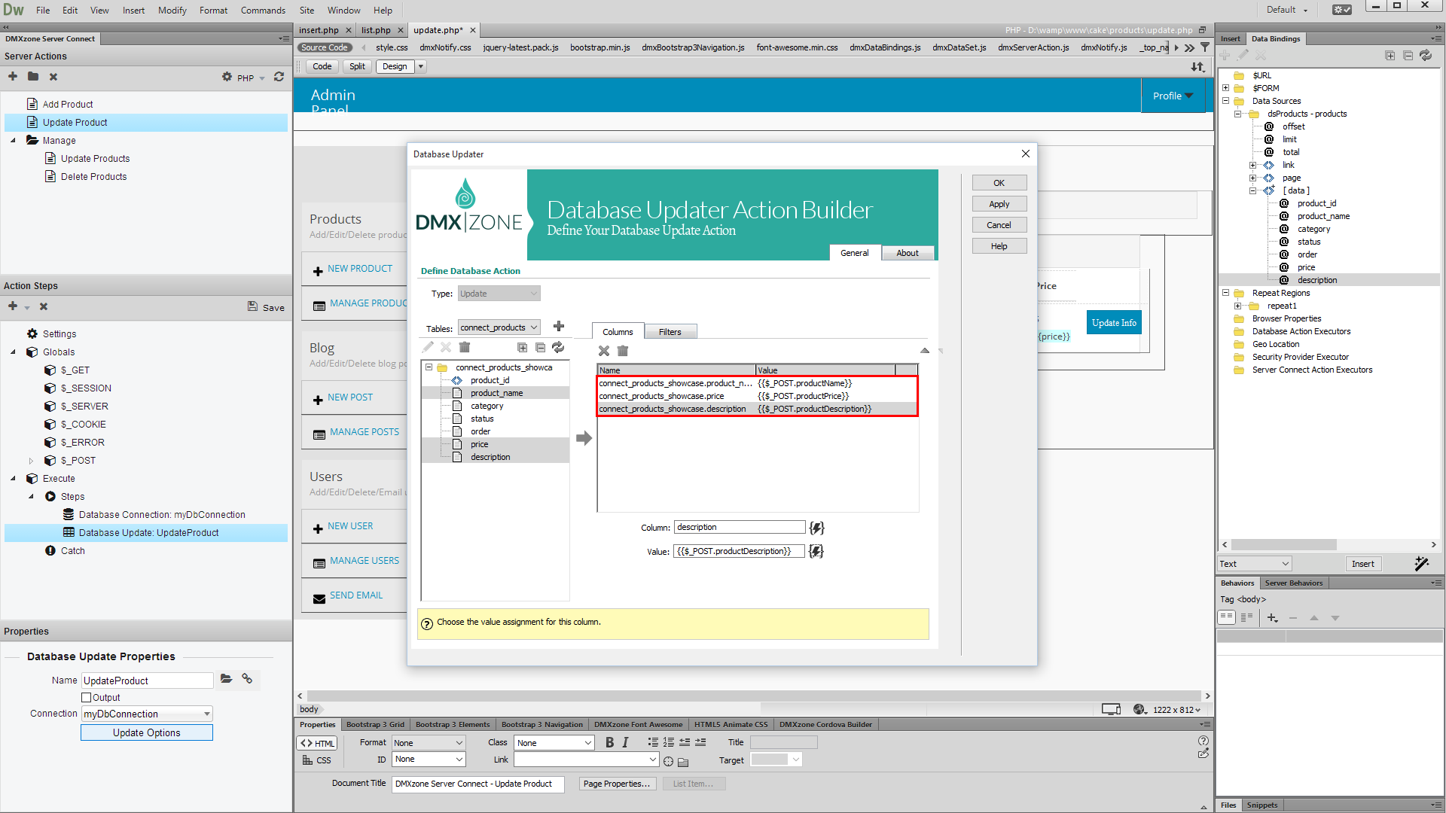Select the price column in table tree
Screen dimensions: 1446x813
(x=479, y=444)
